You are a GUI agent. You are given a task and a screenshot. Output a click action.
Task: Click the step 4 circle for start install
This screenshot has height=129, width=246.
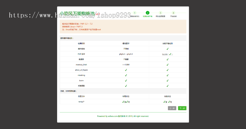pos(173,13)
